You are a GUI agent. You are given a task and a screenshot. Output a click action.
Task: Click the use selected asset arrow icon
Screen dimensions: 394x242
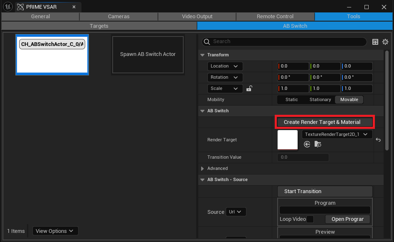[307, 144]
